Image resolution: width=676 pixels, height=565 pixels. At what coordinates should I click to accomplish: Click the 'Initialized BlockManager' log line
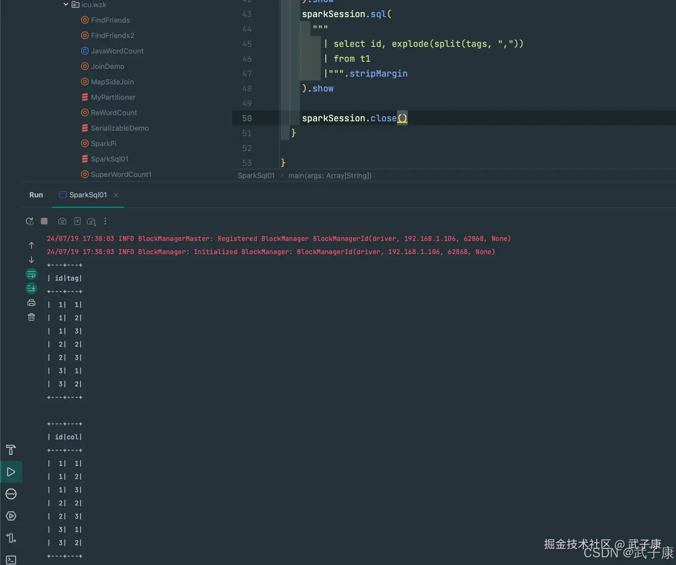click(271, 252)
